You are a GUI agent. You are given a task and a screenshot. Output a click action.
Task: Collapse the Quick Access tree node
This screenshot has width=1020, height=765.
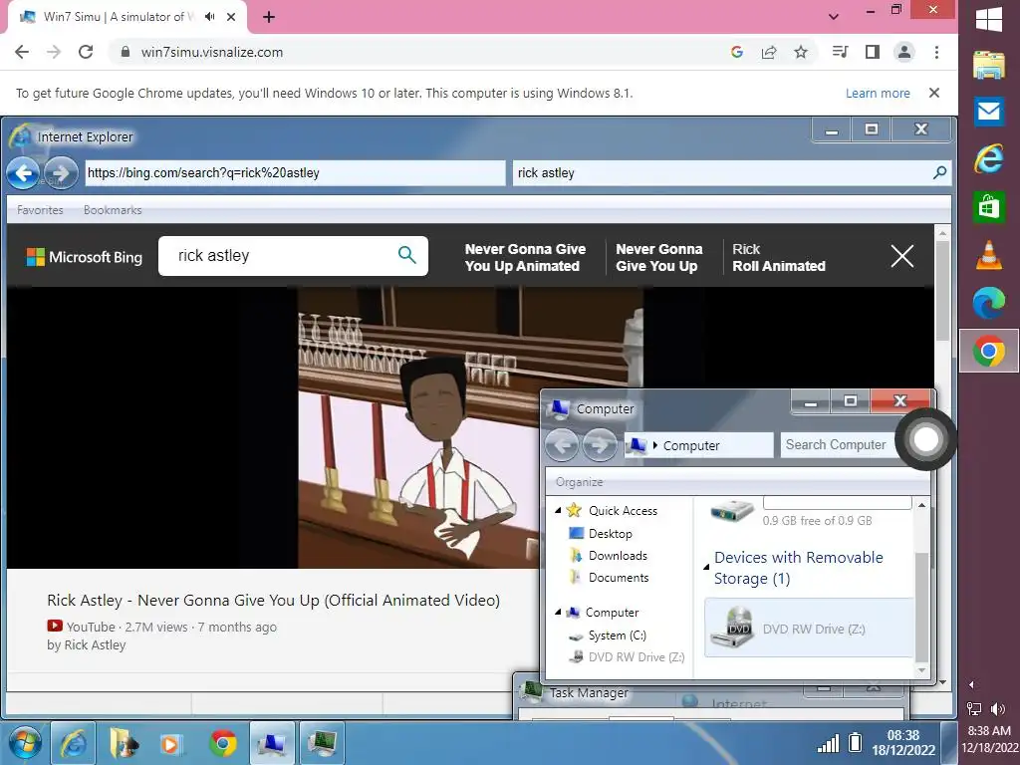tap(558, 511)
